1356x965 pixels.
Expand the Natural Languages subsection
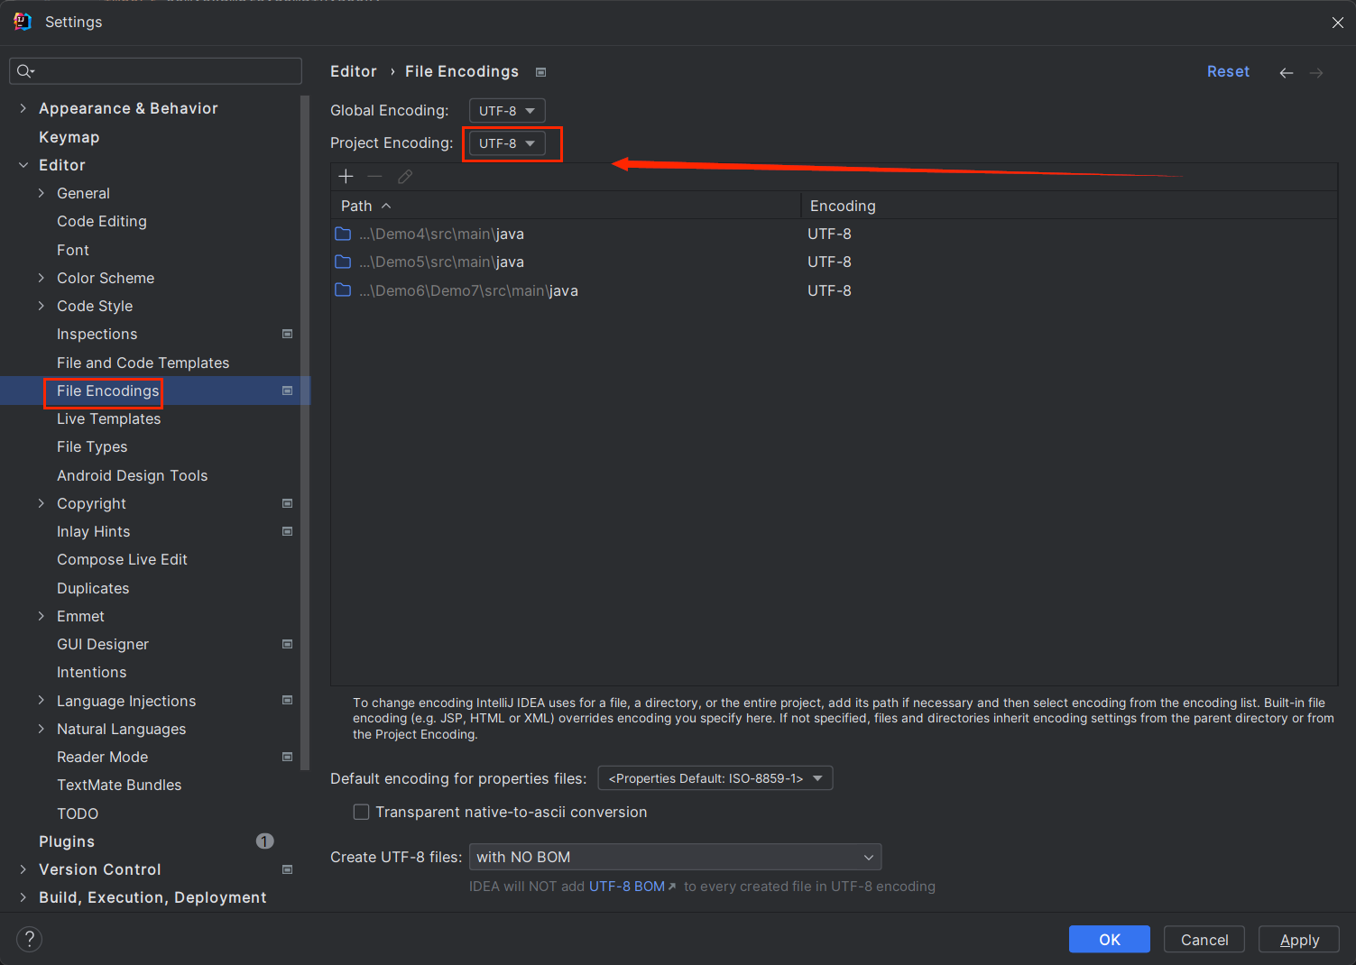[42, 729]
